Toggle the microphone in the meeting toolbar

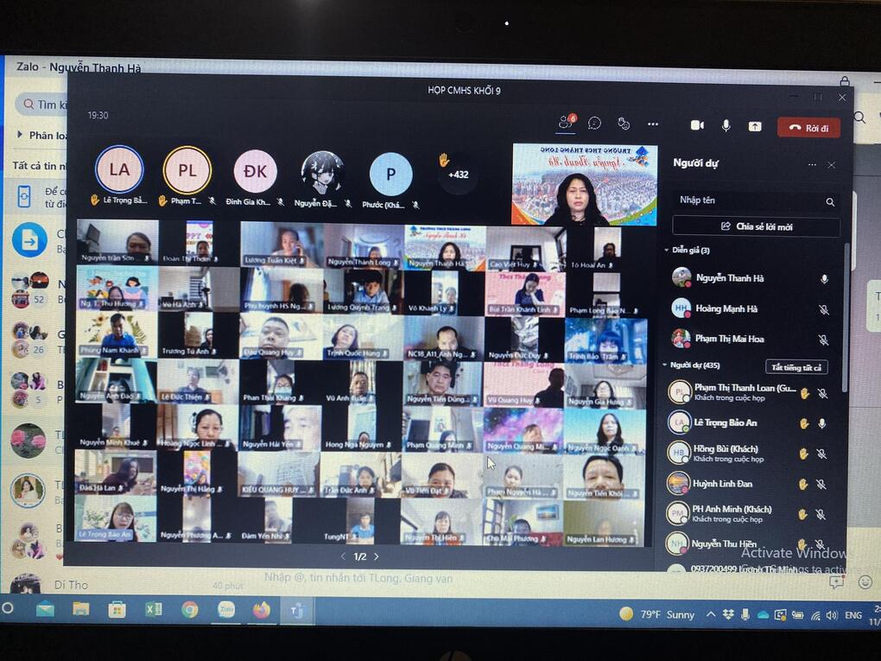click(x=726, y=126)
